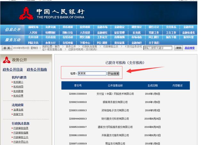Click the 机构简介 sidebar link
The image size is (205, 145).
(18, 82)
